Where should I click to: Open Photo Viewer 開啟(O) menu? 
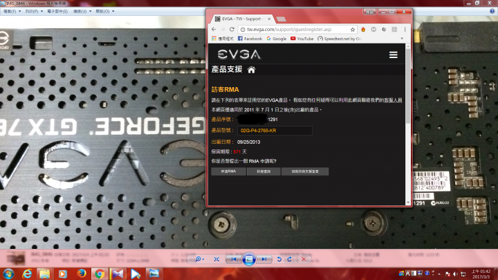click(x=105, y=11)
